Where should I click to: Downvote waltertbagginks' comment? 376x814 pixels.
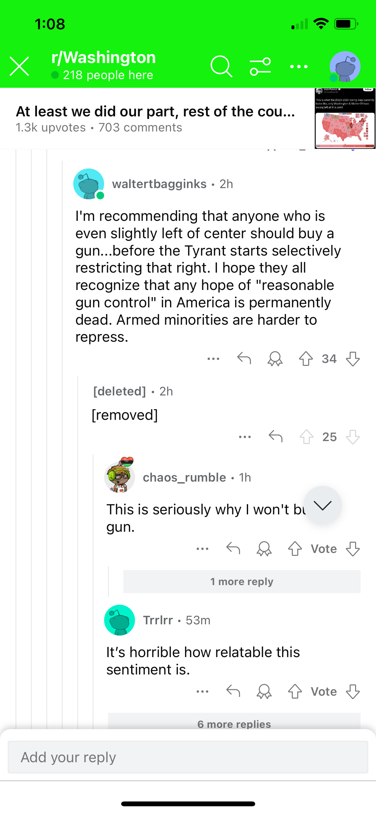[x=353, y=359]
